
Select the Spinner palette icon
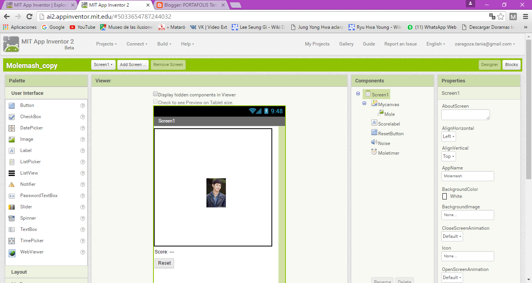12,218
